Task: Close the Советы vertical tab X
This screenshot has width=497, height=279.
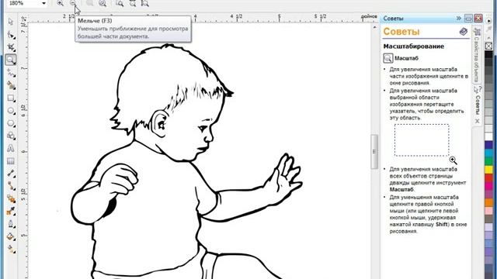Action: [x=478, y=121]
